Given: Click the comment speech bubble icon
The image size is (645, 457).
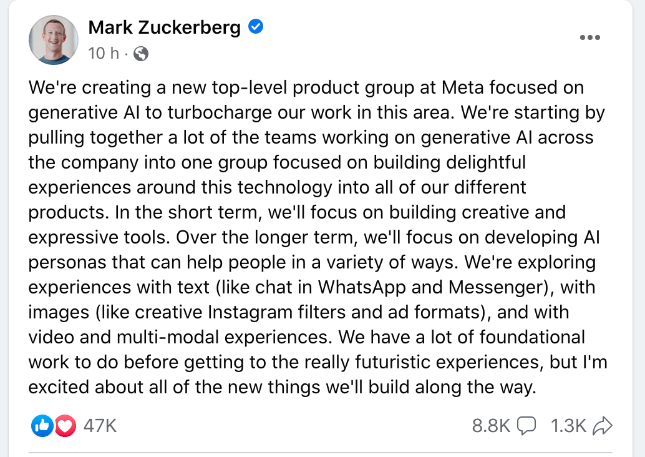Looking at the screenshot, I should (x=526, y=426).
